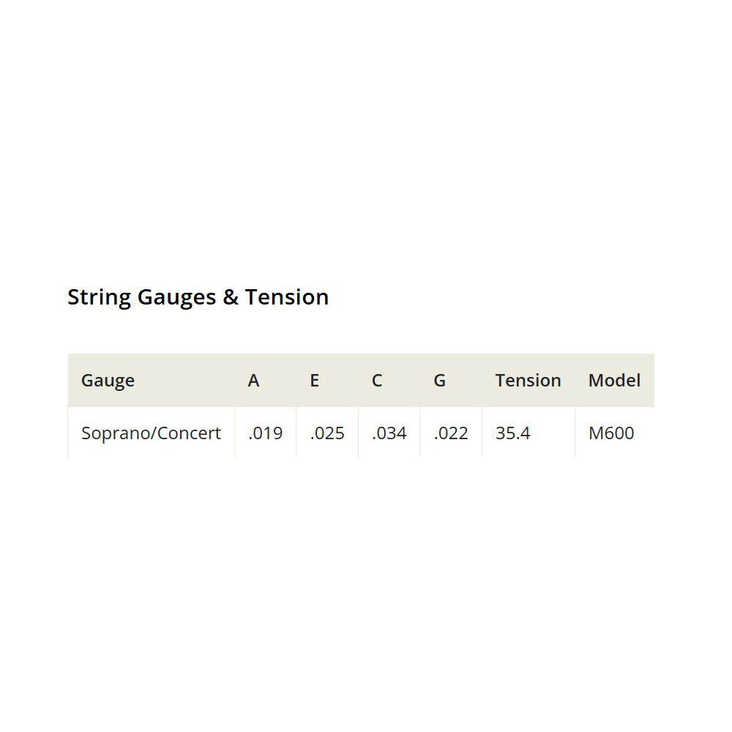This screenshot has width=732, height=732.
Task: Select the word Tension in the title heading
Action: (x=286, y=297)
